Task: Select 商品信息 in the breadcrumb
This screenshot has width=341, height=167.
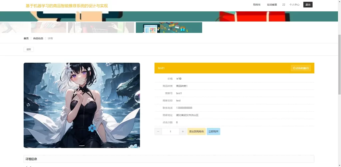Action: coord(38,38)
